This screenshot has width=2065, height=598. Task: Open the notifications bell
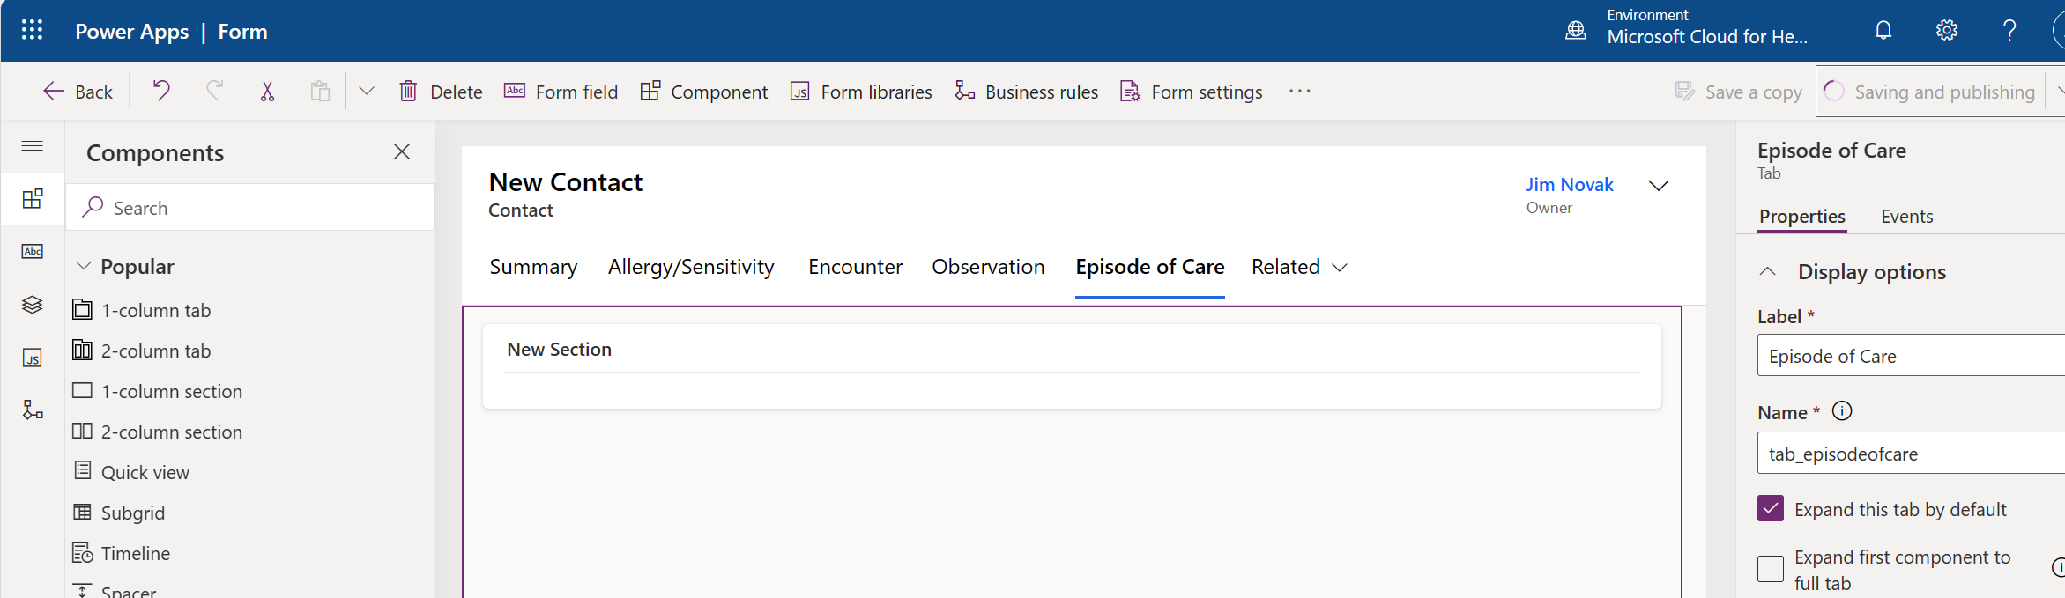1883,31
